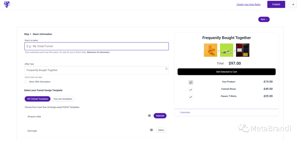Toggle the Your Product checkbox
The image size is (301, 141).
click(191, 82)
